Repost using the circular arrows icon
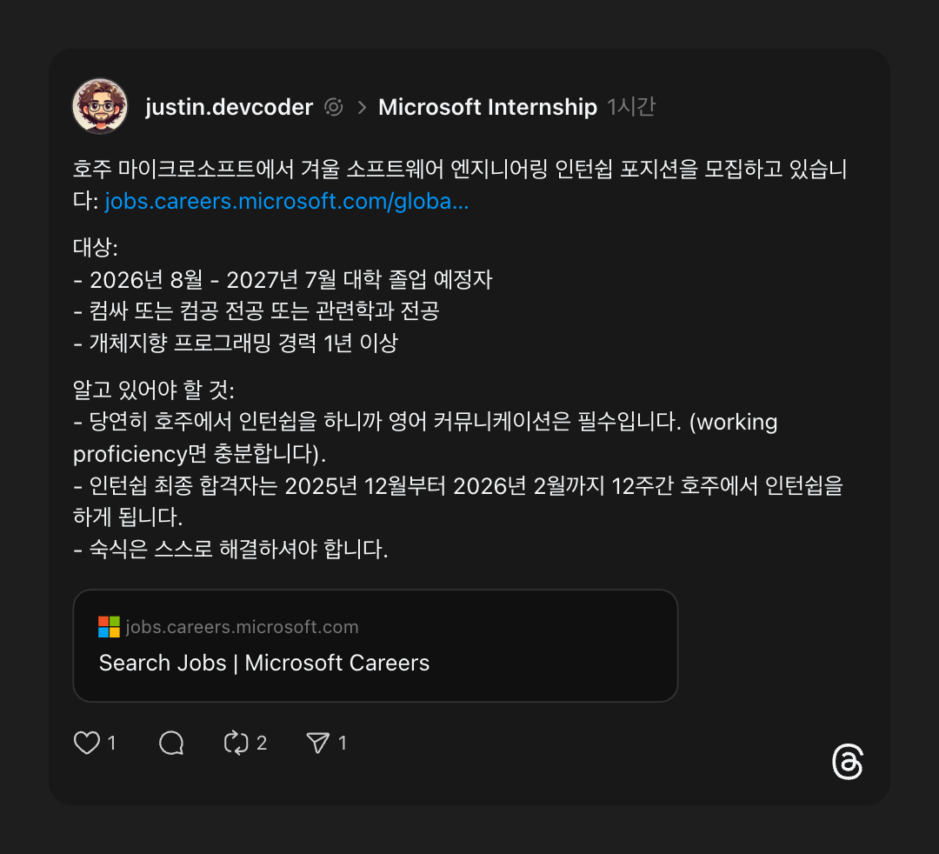The height and width of the screenshot is (854, 939). (x=236, y=744)
